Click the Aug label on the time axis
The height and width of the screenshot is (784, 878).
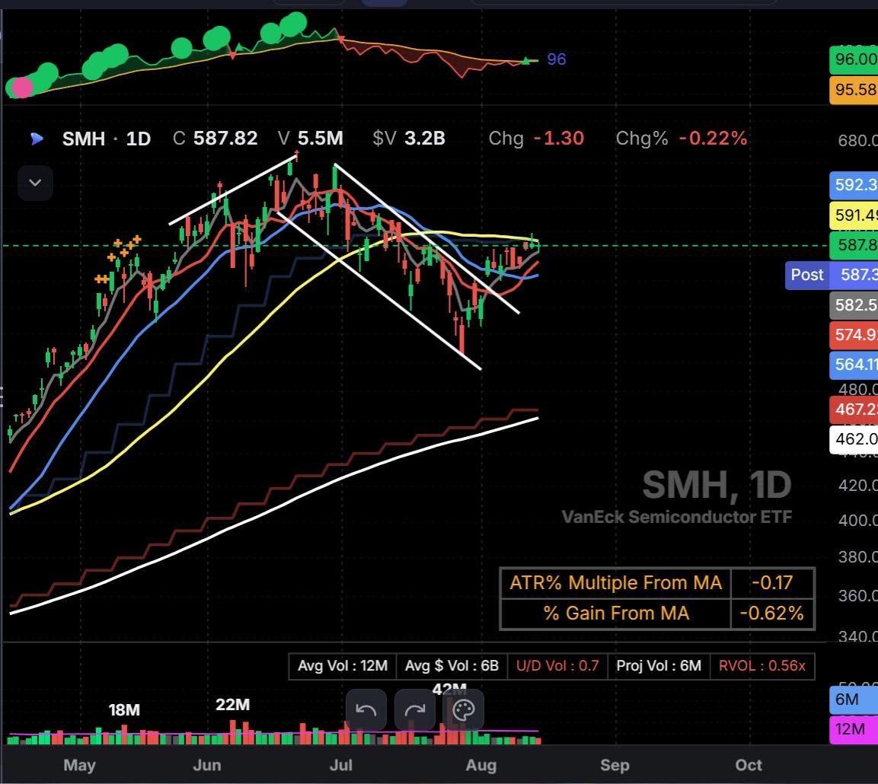(481, 765)
